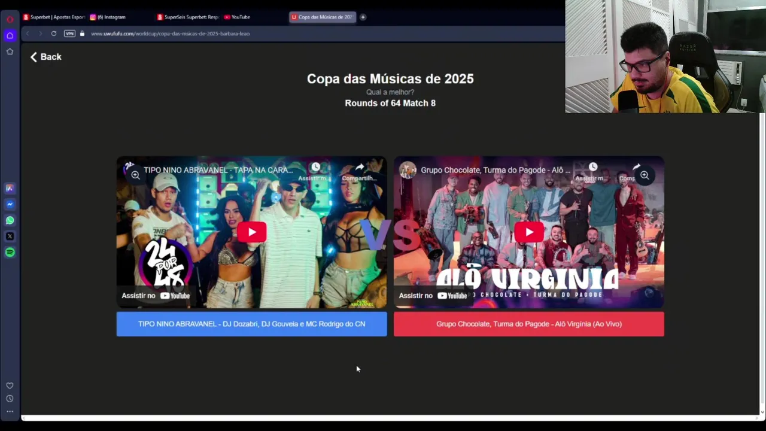Screen dimensions: 766x431
Task: Click the Copa das Músicas de 2025 heading
Action: pos(390,78)
